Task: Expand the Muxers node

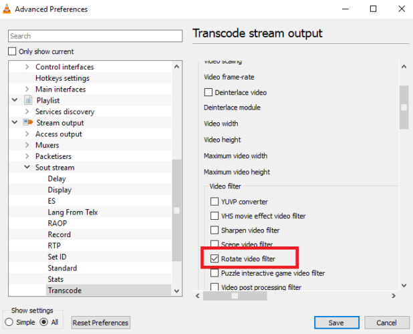Action: 27,145
